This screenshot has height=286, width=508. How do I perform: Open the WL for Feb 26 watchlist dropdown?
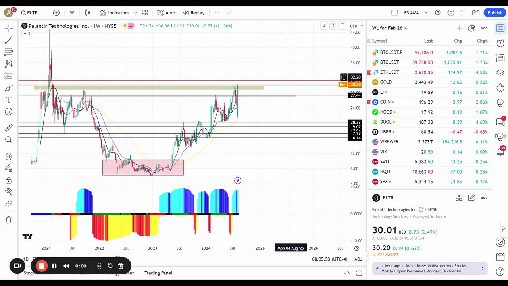(390, 28)
